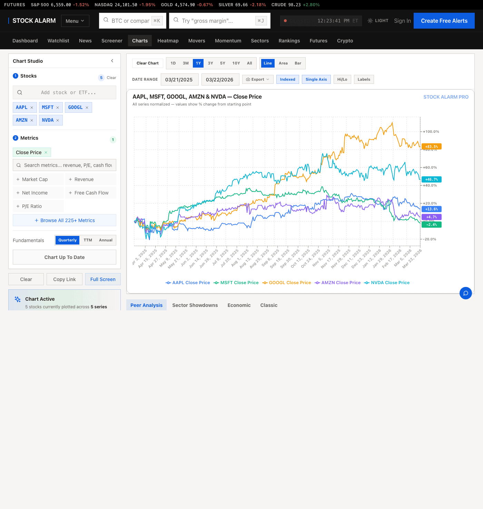Add the Free Cash Flow metric
483x509 pixels.
91,193
